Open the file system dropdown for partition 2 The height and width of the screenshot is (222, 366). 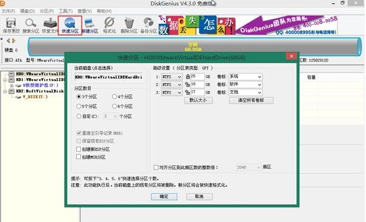[172, 85]
